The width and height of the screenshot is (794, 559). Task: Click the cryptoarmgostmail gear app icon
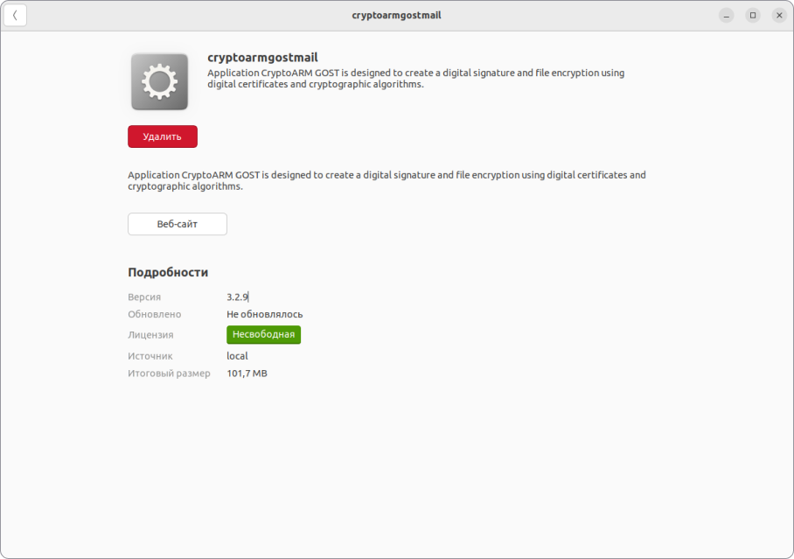tap(159, 81)
